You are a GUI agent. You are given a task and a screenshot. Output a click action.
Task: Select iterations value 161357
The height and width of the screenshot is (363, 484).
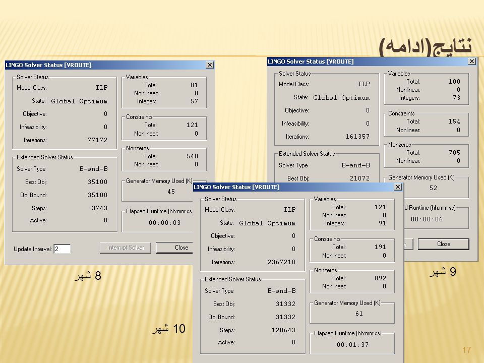pos(357,136)
